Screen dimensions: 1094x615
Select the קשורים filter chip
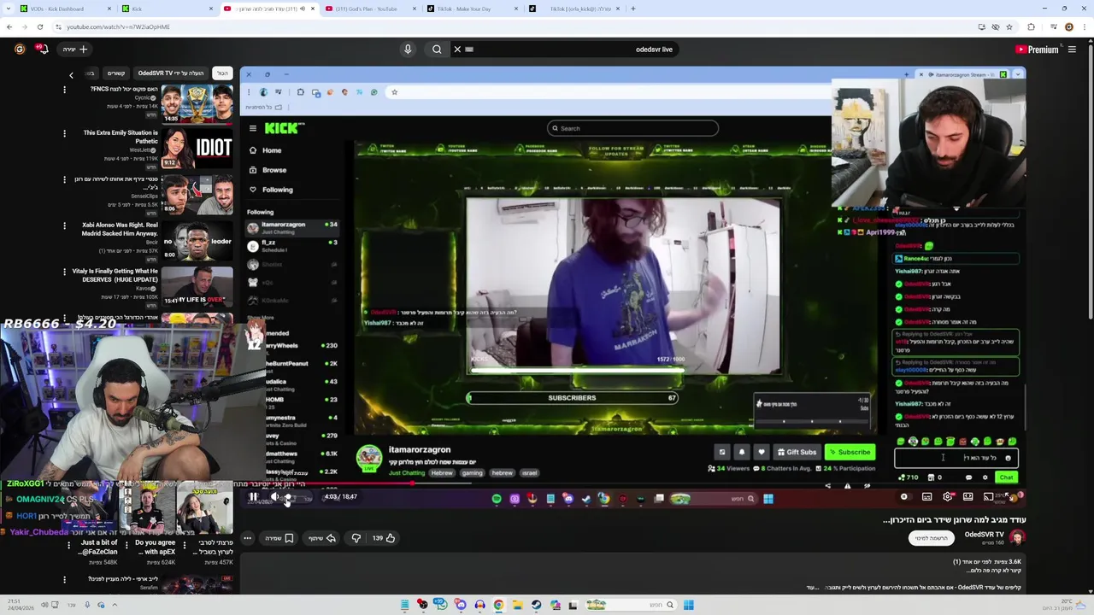click(x=116, y=73)
